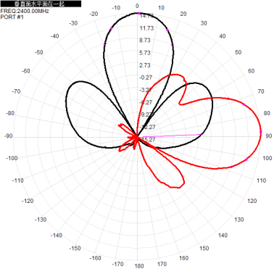Select the positive 170 degree angle label

click(162, 264)
